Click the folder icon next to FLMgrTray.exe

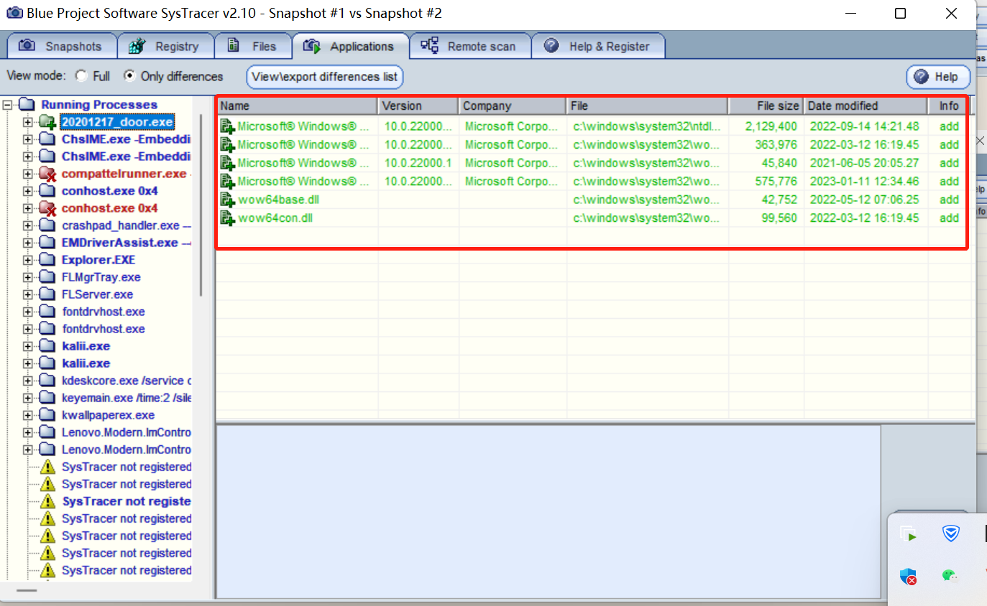(x=47, y=277)
